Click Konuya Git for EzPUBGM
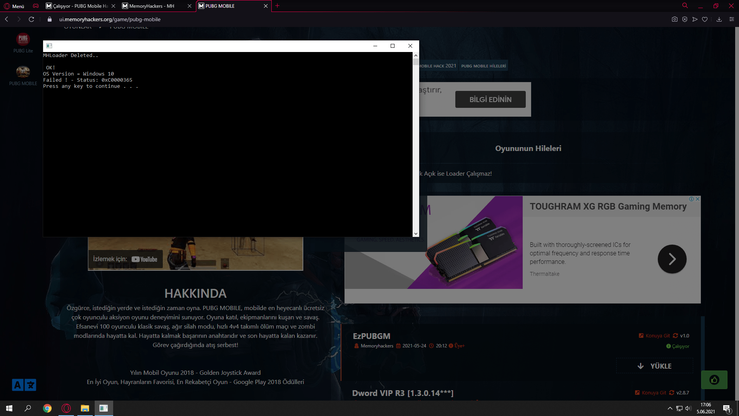 pos(654,335)
